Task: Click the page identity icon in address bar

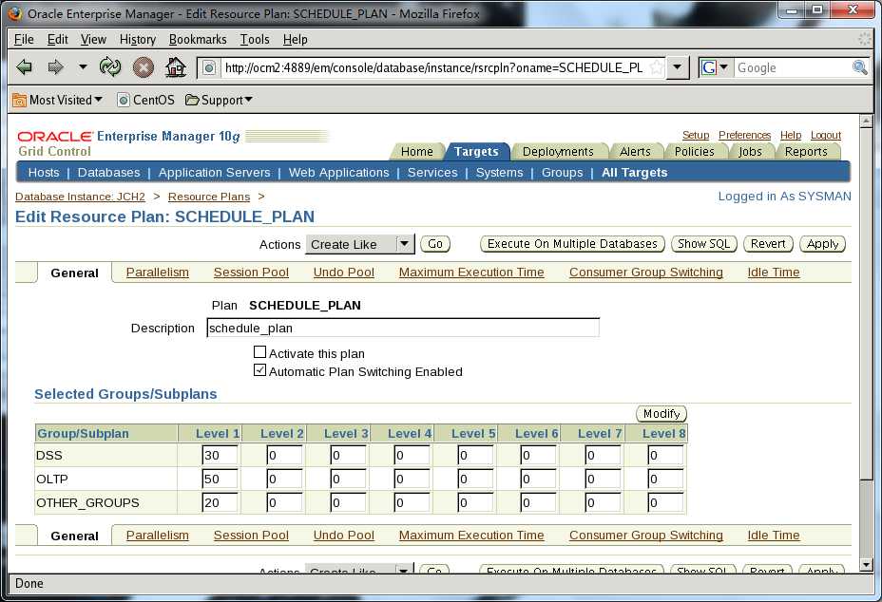Action: pyautogui.click(x=209, y=68)
